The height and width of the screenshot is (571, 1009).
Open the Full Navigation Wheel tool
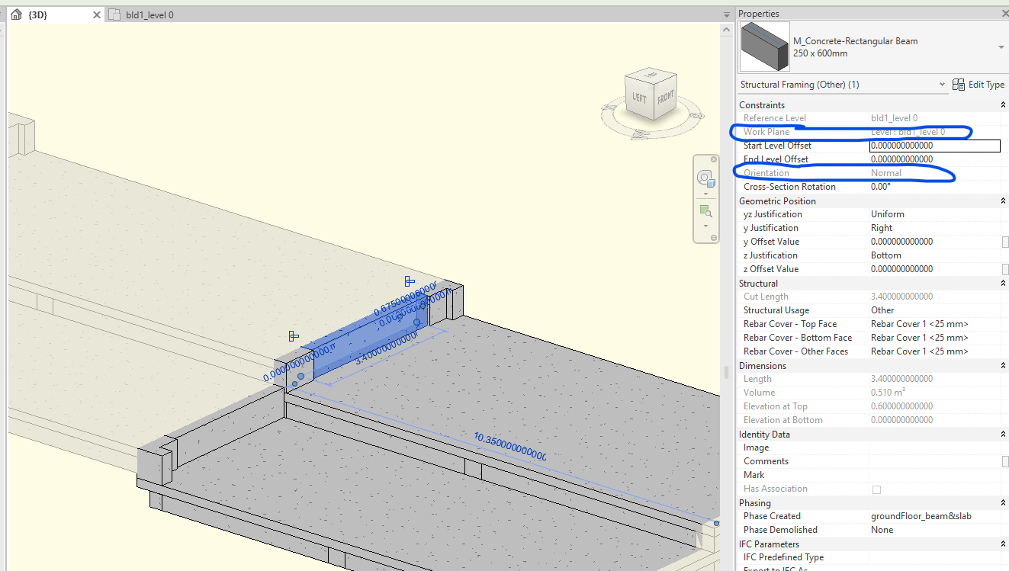(705, 180)
